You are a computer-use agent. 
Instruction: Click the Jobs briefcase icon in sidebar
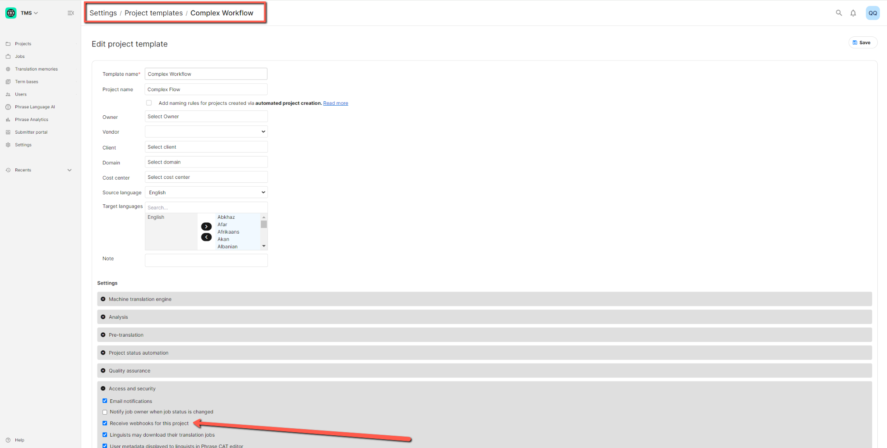(8, 57)
